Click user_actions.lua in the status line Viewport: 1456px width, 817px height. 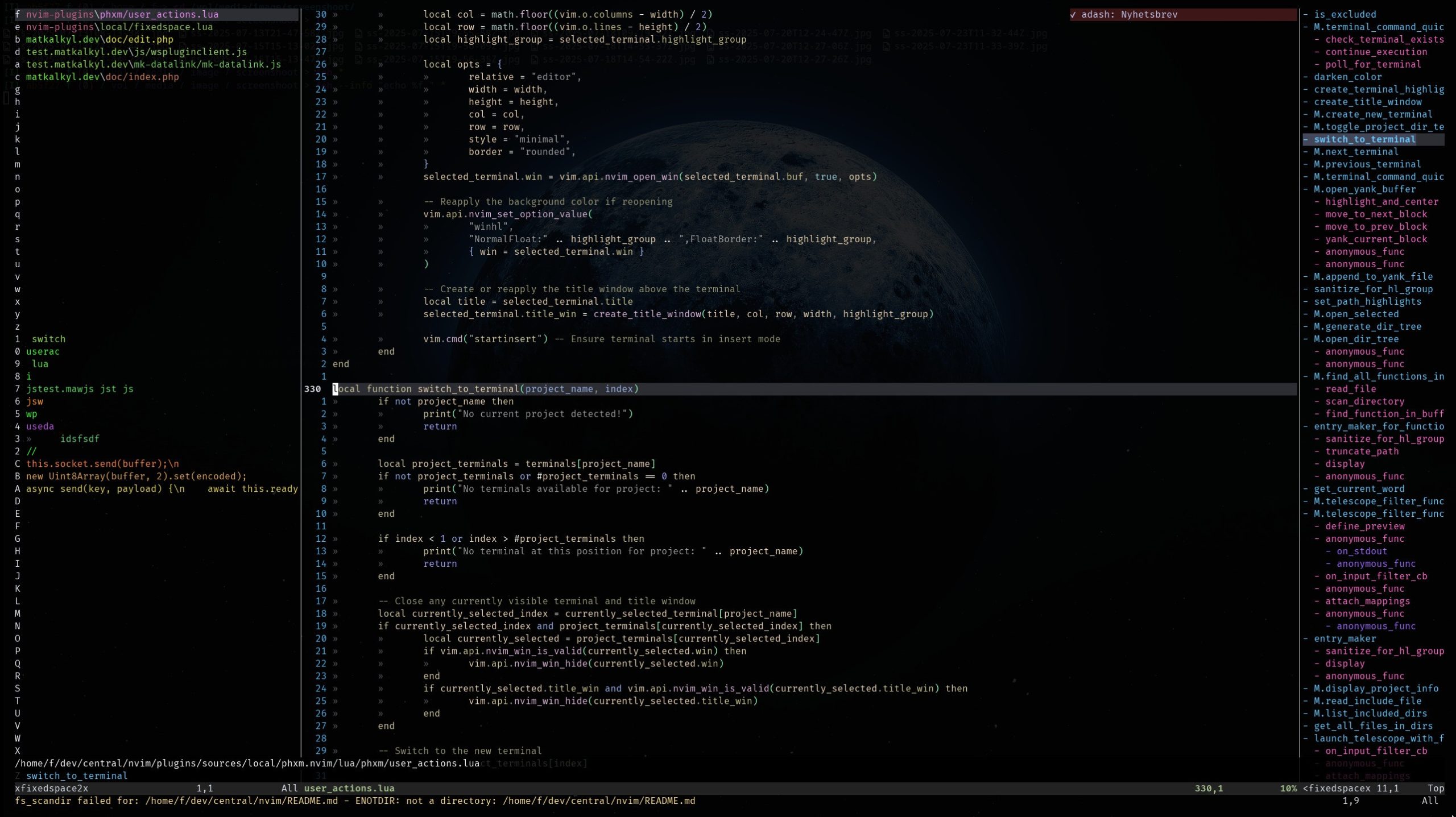point(349,789)
